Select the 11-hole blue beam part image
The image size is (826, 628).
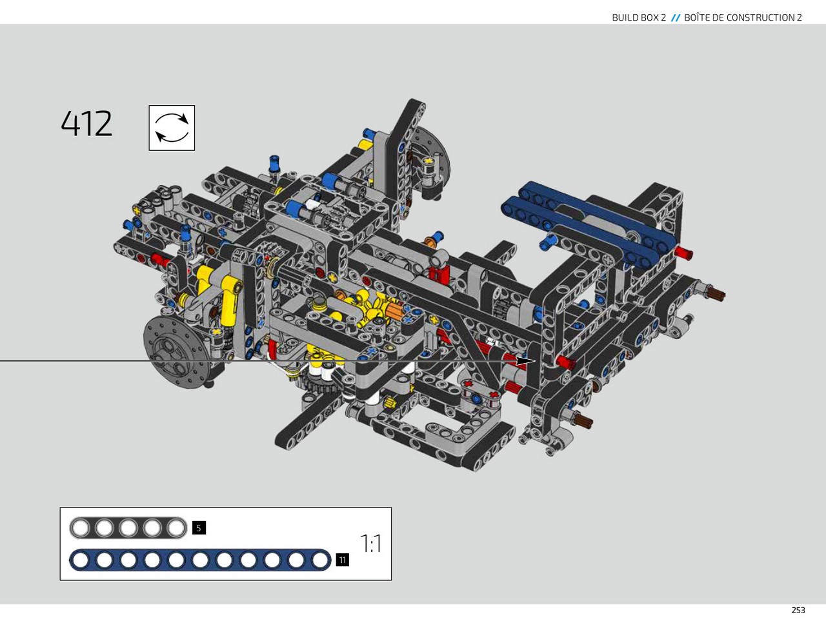tap(200, 560)
